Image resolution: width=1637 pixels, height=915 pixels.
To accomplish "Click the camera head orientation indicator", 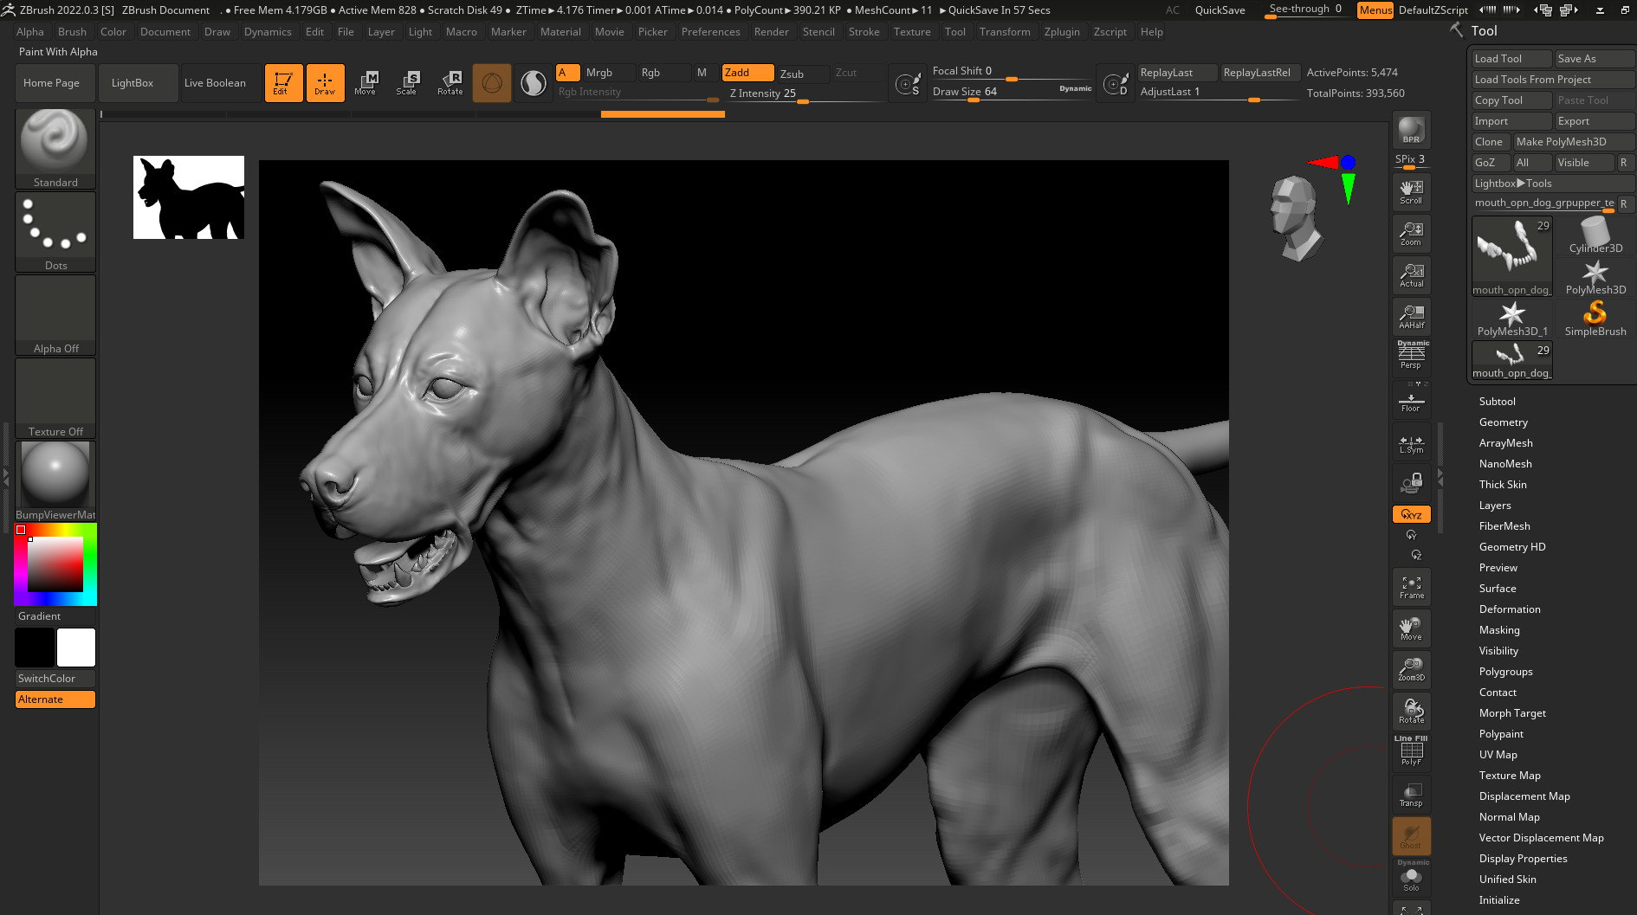I will coord(1295,217).
